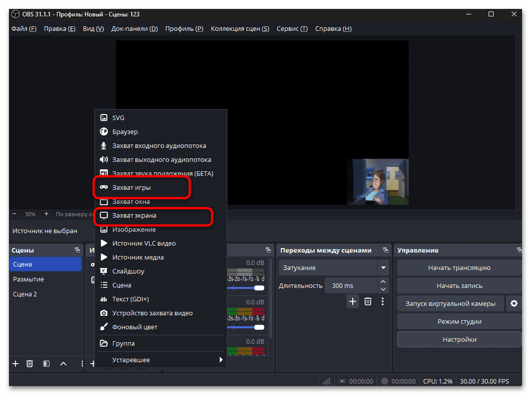Image resolution: width=531 pixels, height=395 pixels.
Task: Expand the Затухание transition dropdown
Action: (x=383, y=268)
